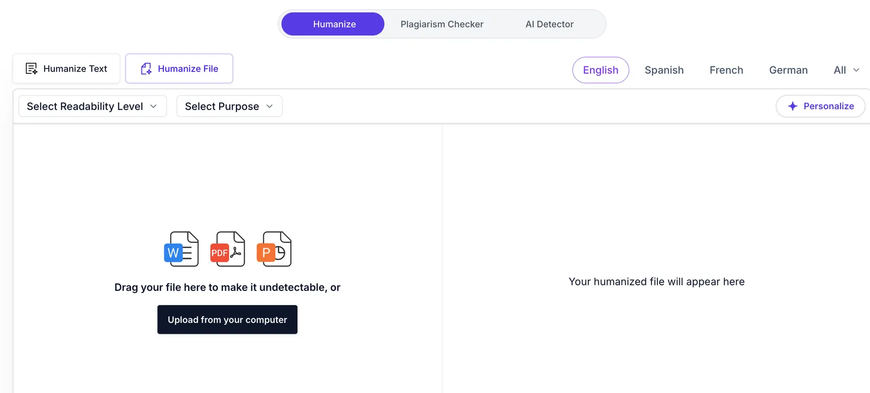Click the Humanize File sparkle-page icon

tap(146, 68)
